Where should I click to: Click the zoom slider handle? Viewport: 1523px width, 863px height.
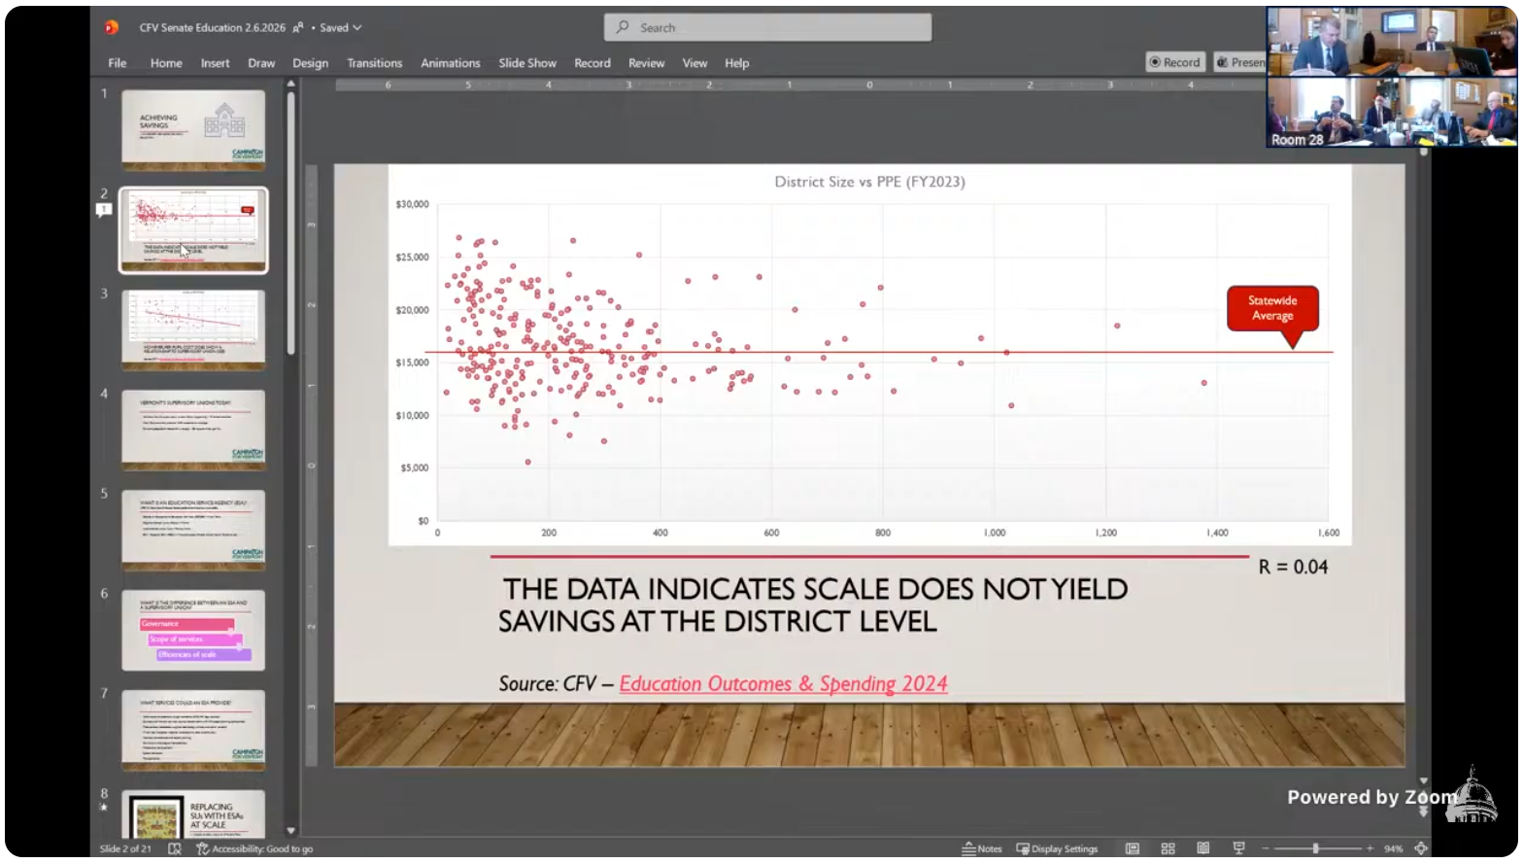point(1316,848)
